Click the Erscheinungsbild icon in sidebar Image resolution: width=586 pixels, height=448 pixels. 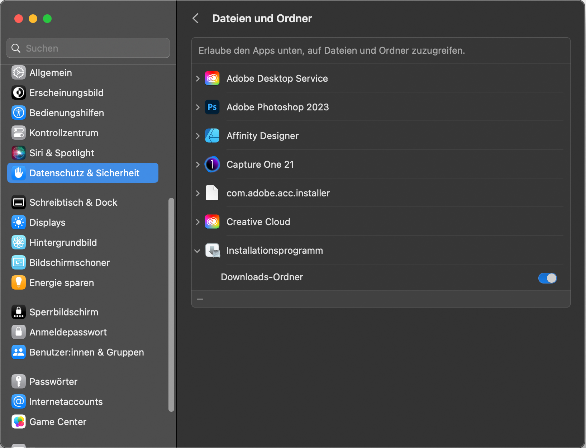point(19,93)
